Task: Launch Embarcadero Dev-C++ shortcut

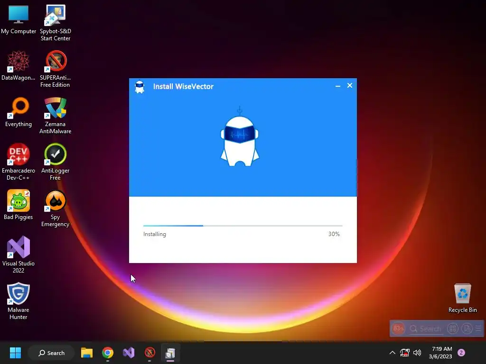Action: [x=19, y=162]
